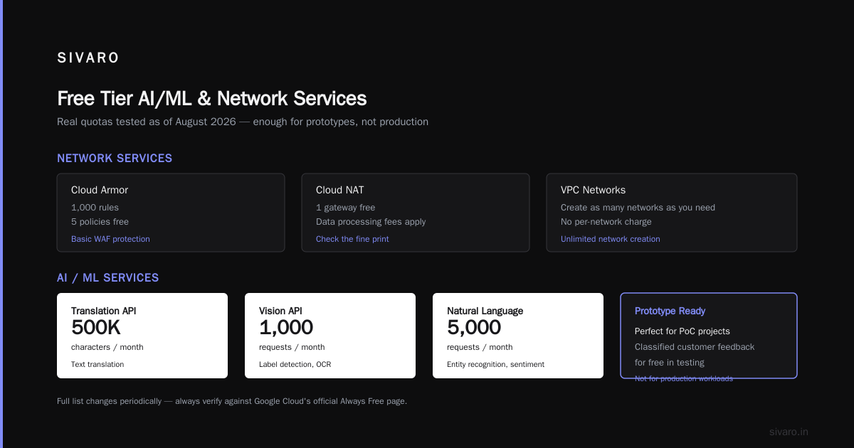
Task: Click the SIVARO logo text
Action: (x=88, y=58)
